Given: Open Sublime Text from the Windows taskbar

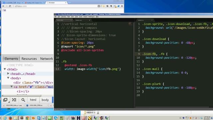Looking at the screenshot, I should click(22, 118).
